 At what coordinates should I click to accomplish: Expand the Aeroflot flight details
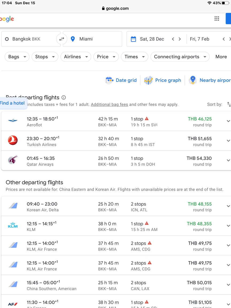pos(228,121)
